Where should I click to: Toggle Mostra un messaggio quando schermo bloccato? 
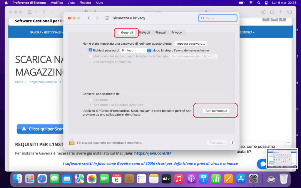90,56
